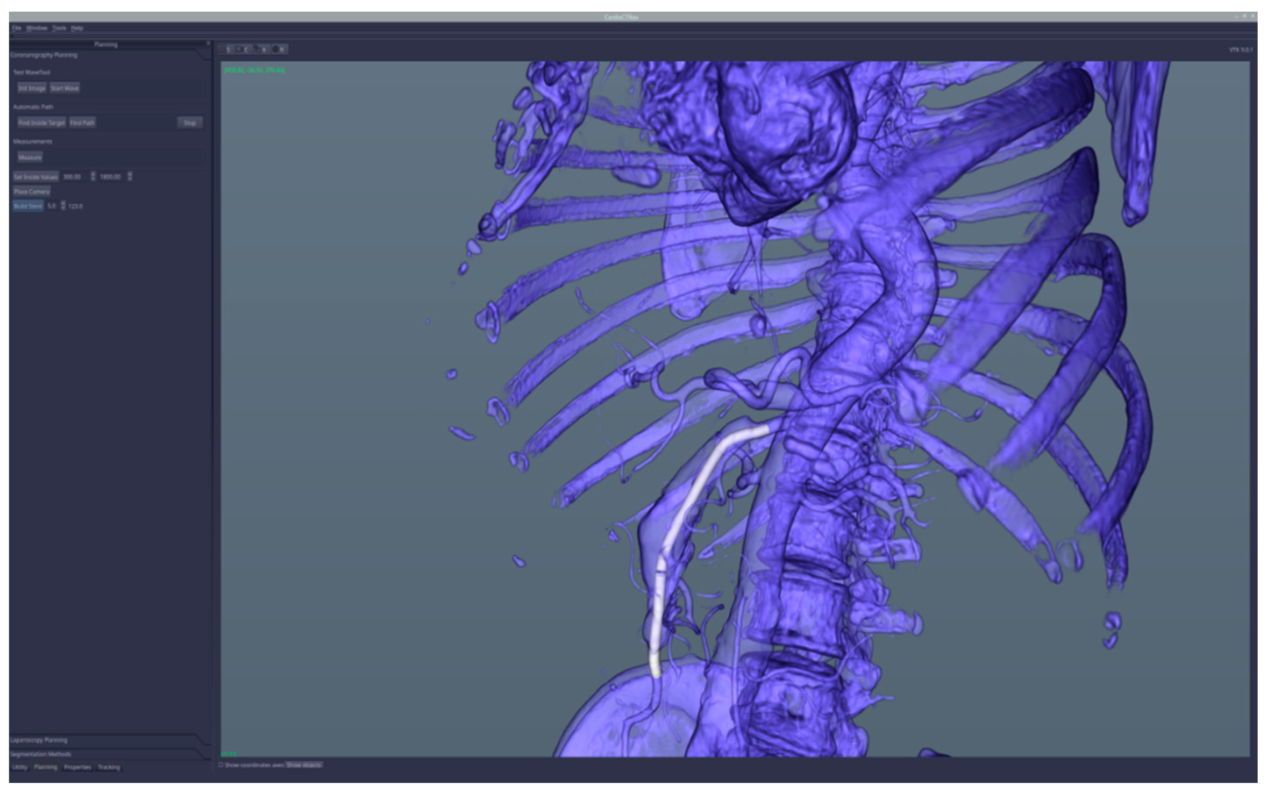Switch to the Tracking tab
The image size is (1266, 795).
click(x=109, y=767)
